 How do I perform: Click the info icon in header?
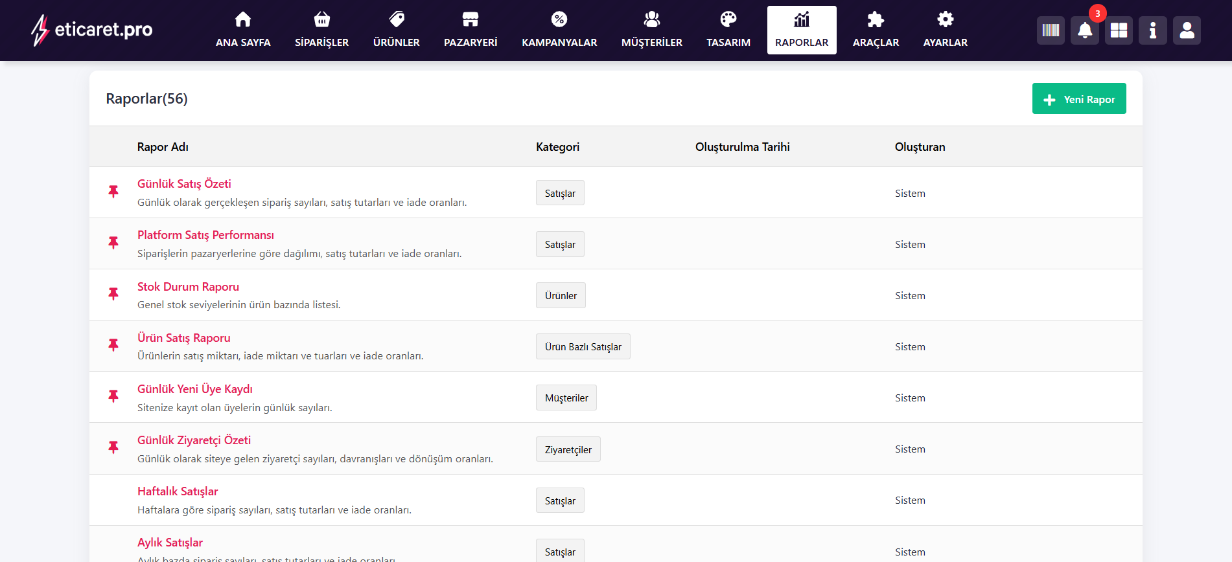1152,30
